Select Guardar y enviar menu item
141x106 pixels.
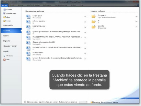[x=10, y=46]
